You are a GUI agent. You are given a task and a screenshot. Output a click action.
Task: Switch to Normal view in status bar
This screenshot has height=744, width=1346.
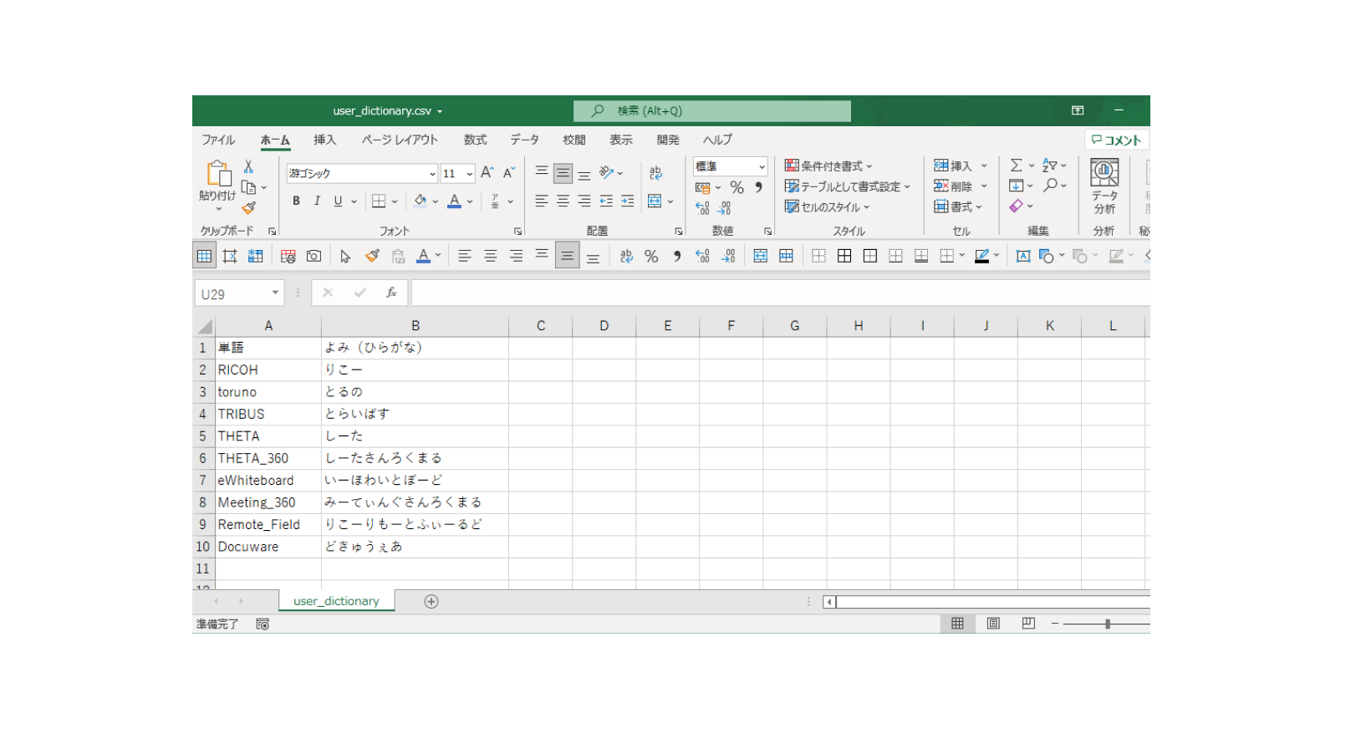pyautogui.click(x=957, y=624)
